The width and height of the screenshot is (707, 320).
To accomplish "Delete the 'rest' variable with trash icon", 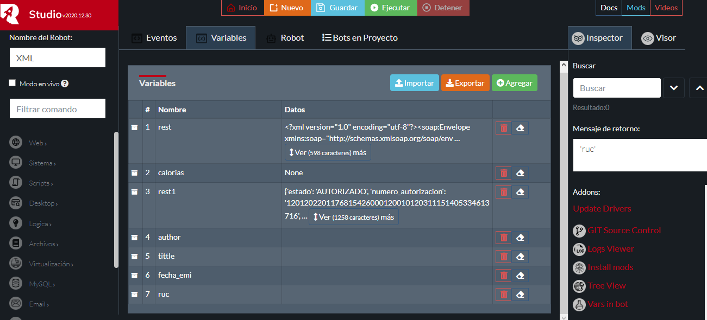I will [x=503, y=128].
